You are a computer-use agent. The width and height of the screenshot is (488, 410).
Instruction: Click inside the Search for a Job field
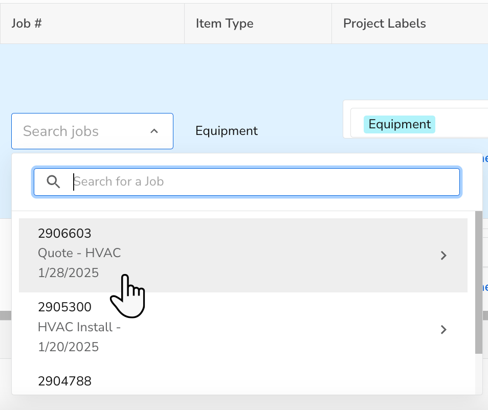pyautogui.click(x=246, y=181)
